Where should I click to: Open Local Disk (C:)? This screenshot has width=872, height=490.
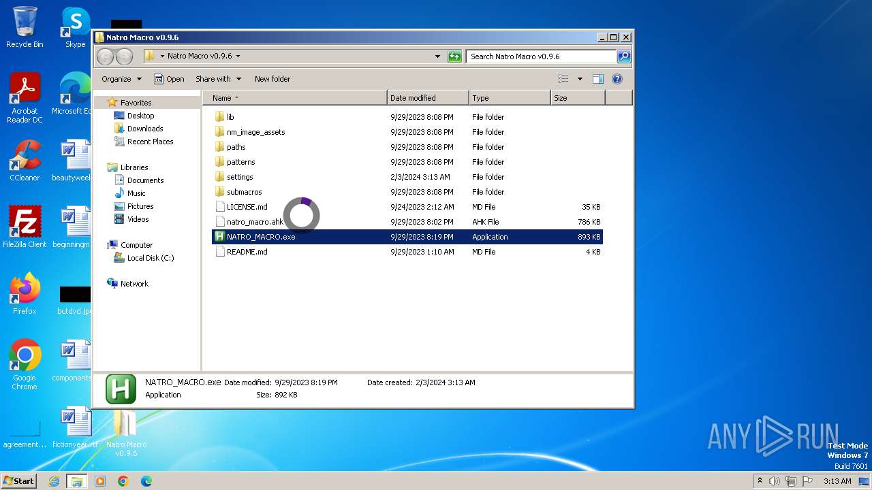coord(150,258)
